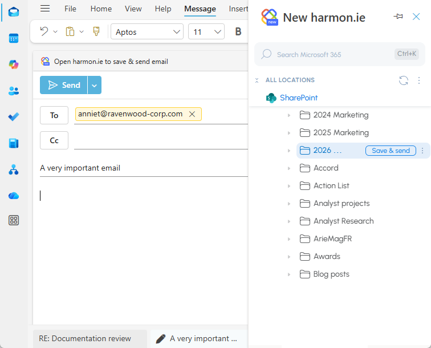Click the To recipients button
The height and width of the screenshot is (348, 431).
[x=54, y=115]
